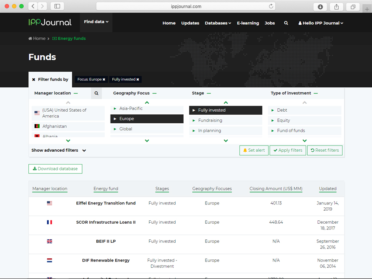Expand Show advanced filters
Image resolution: width=372 pixels, height=279 pixels.
click(59, 150)
